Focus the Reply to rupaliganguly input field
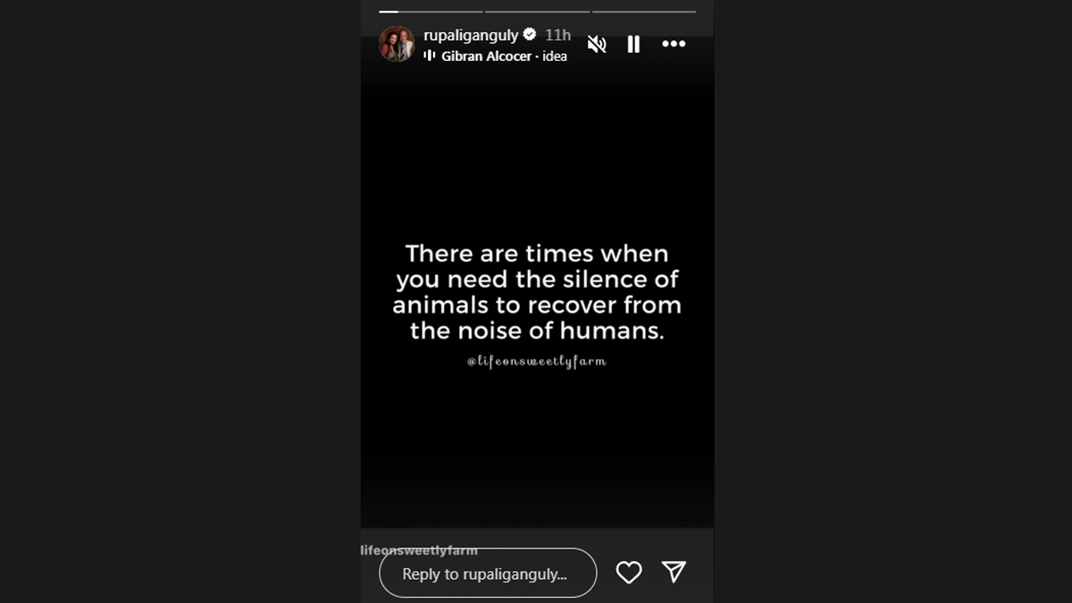This screenshot has width=1072, height=603. pos(488,573)
